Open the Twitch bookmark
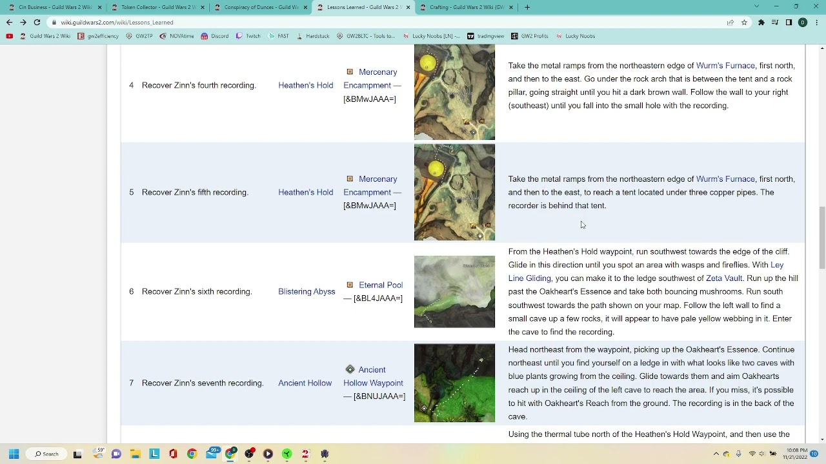The width and height of the screenshot is (826, 464). pos(248,36)
